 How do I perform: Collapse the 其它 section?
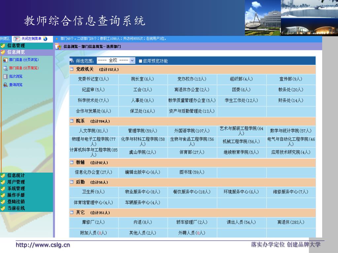point(72,212)
